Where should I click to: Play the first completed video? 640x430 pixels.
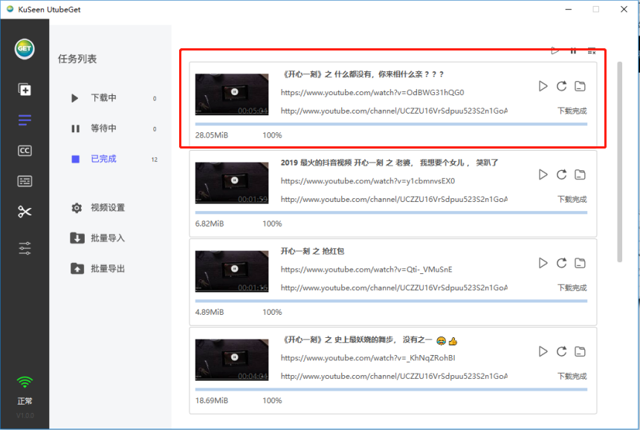(x=543, y=86)
